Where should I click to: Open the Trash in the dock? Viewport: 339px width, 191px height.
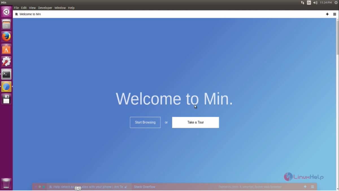pyautogui.click(x=6, y=183)
